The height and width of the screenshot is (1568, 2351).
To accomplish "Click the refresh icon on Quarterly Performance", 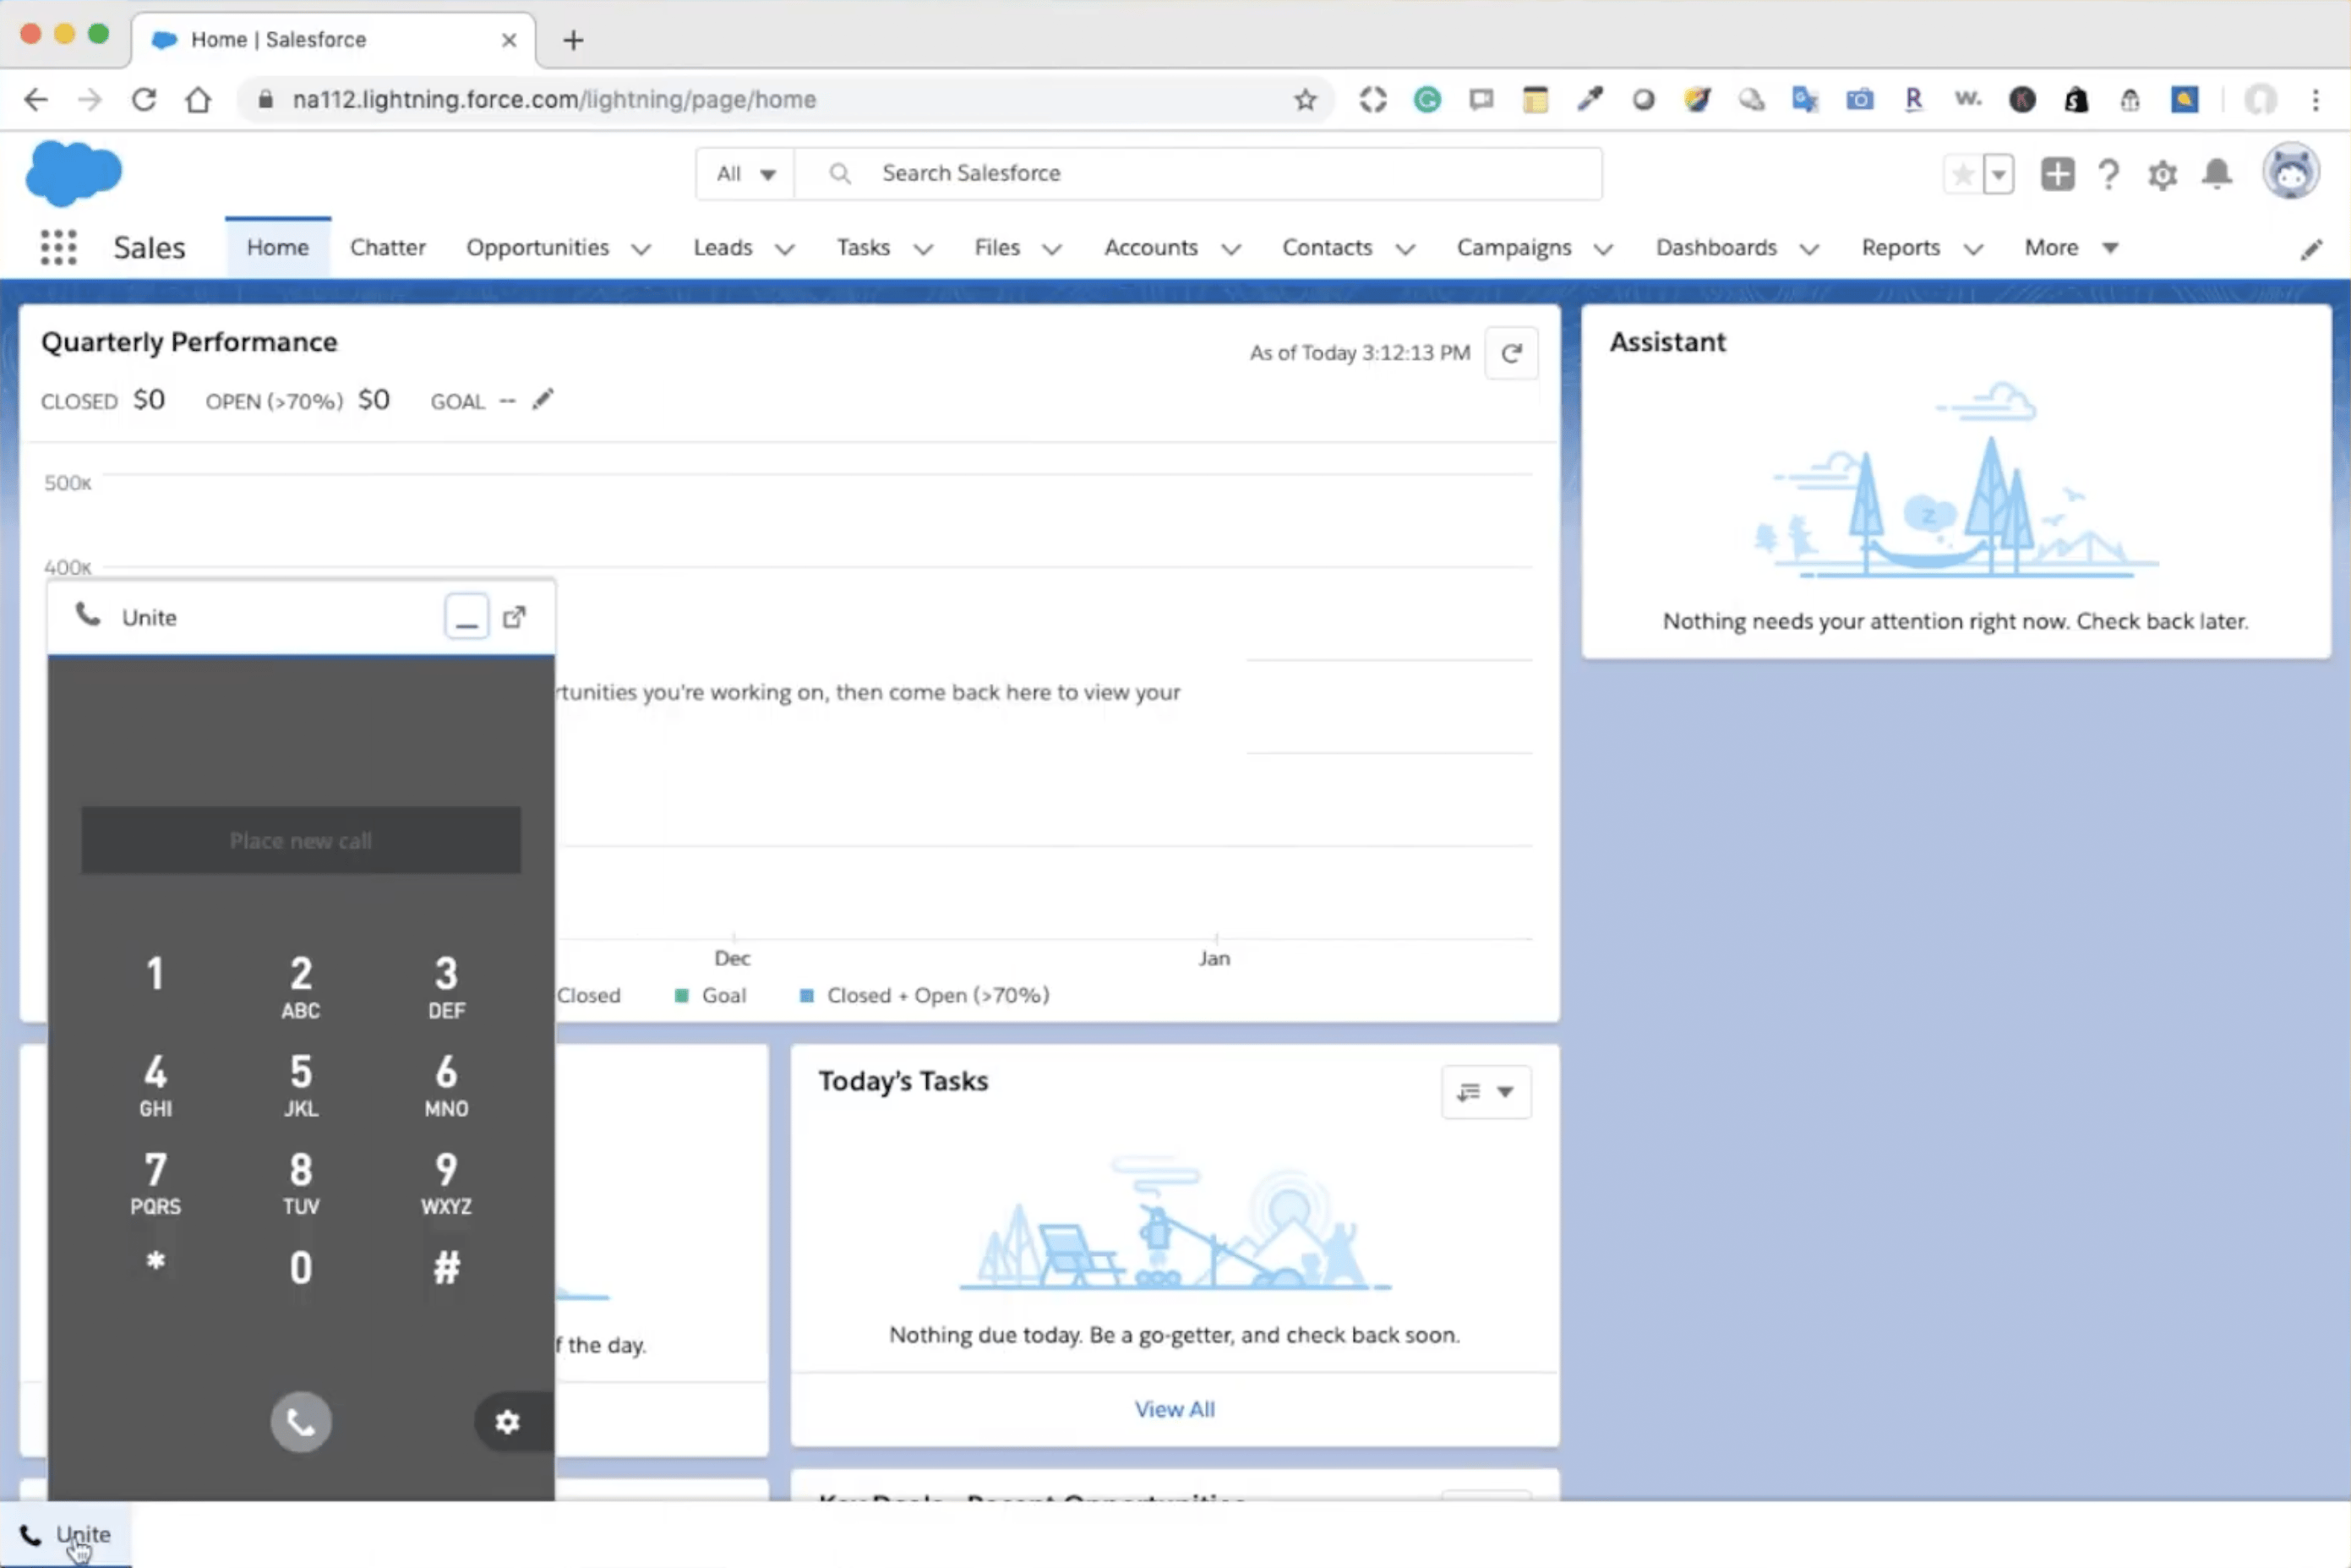I will pos(1511,352).
